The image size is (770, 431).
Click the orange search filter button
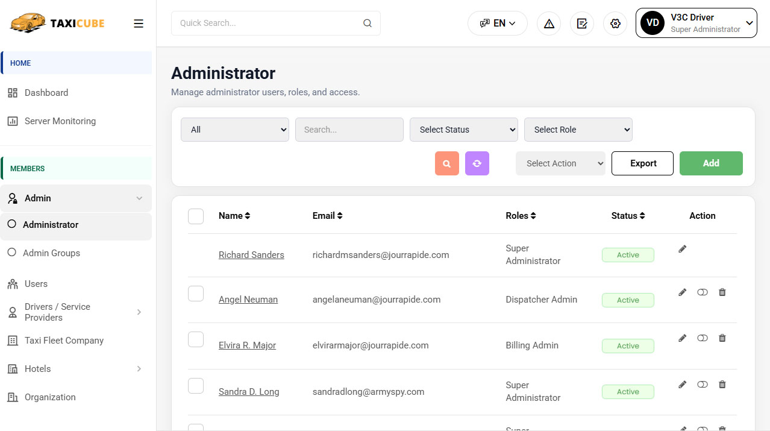447,163
